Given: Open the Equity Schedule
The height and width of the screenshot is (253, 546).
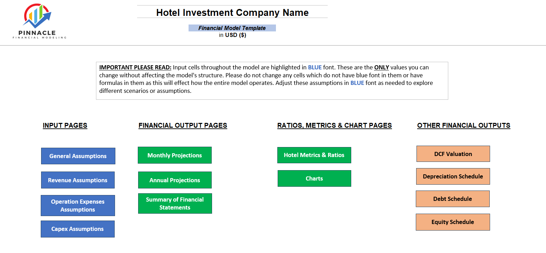Looking at the screenshot, I should click(453, 222).
